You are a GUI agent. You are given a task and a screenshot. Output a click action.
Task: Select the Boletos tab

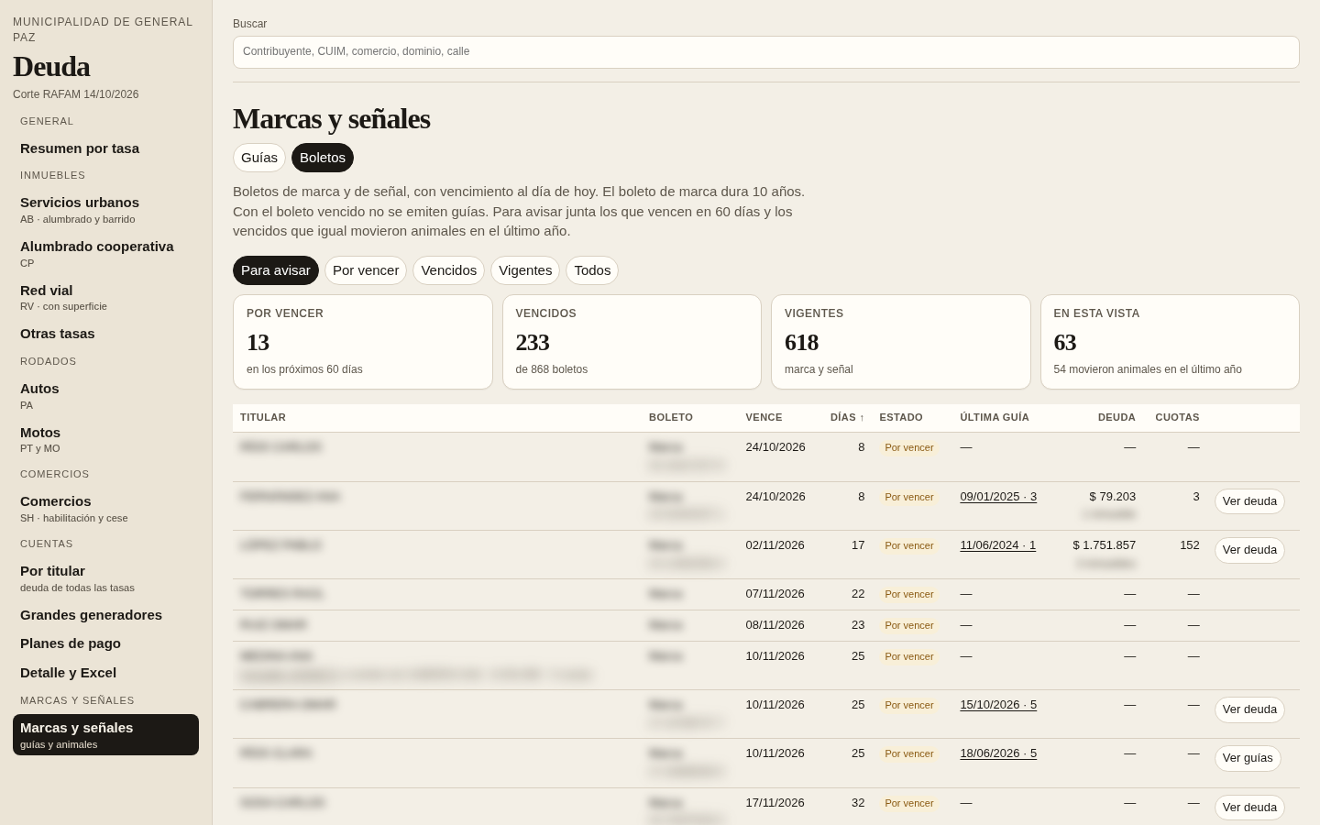click(x=323, y=158)
